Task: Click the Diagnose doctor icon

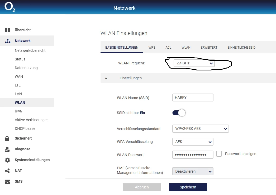Action: [7, 149]
